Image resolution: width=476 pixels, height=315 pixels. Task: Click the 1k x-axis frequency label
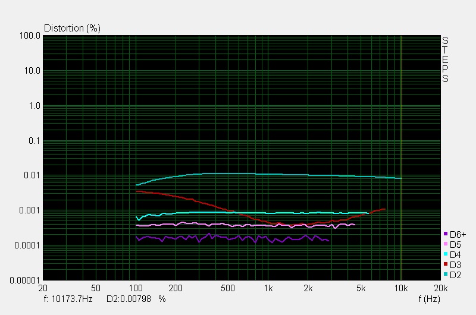(268, 288)
